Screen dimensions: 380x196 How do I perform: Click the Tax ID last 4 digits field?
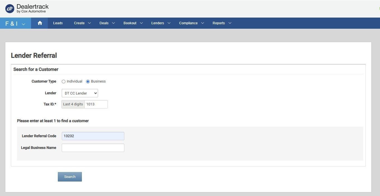[x=96, y=104]
